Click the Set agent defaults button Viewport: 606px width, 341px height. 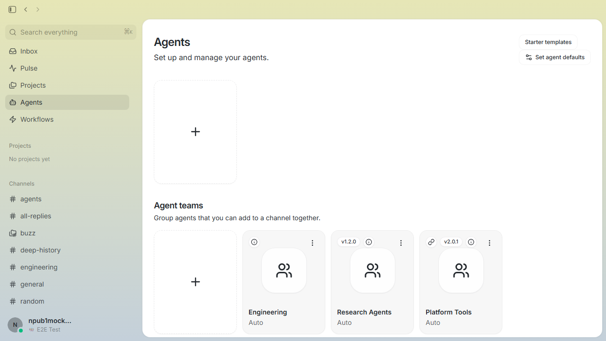(x=555, y=57)
